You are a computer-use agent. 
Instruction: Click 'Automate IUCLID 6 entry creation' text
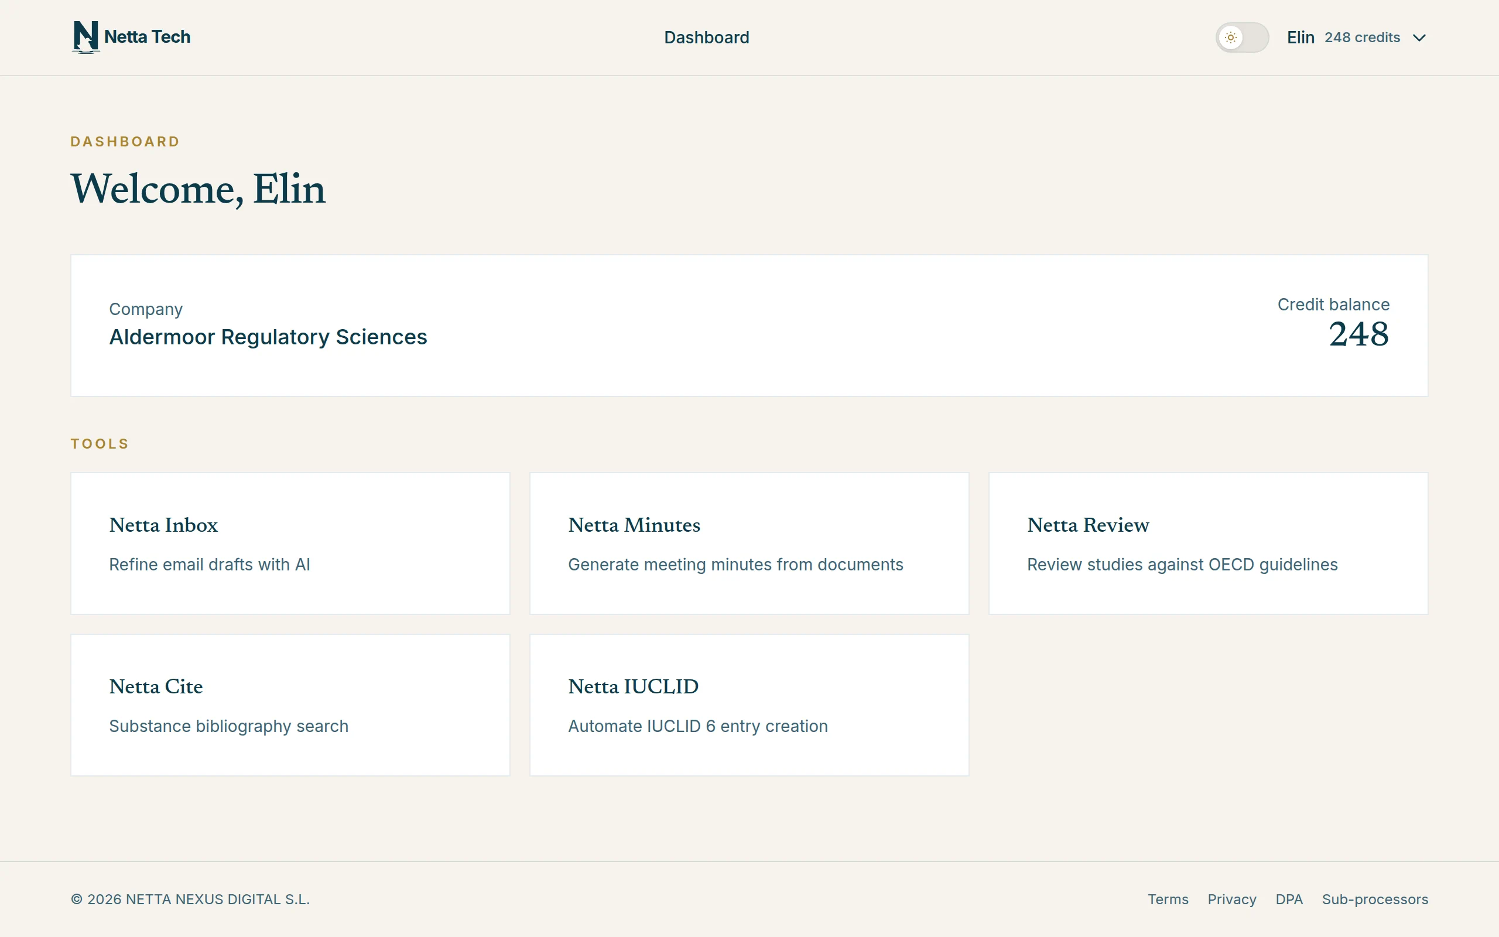(697, 726)
